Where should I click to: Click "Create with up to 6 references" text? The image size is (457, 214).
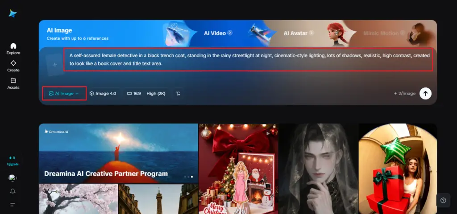coord(78,38)
